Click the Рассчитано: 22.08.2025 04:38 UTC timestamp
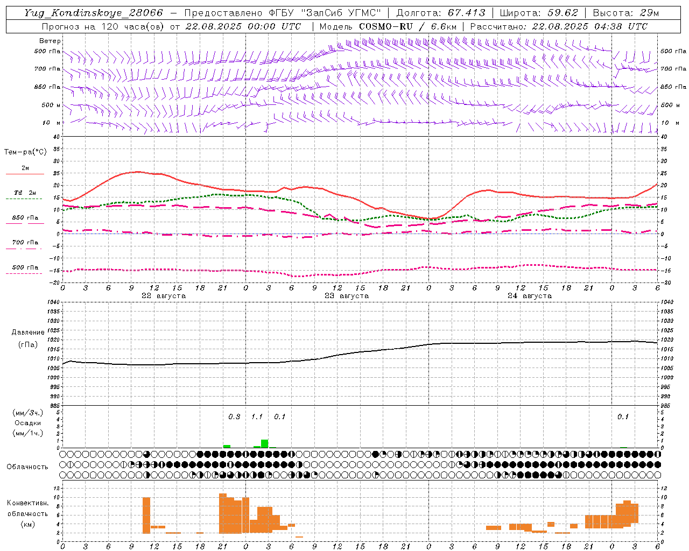This screenshot has height=551, width=689. [559, 26]
